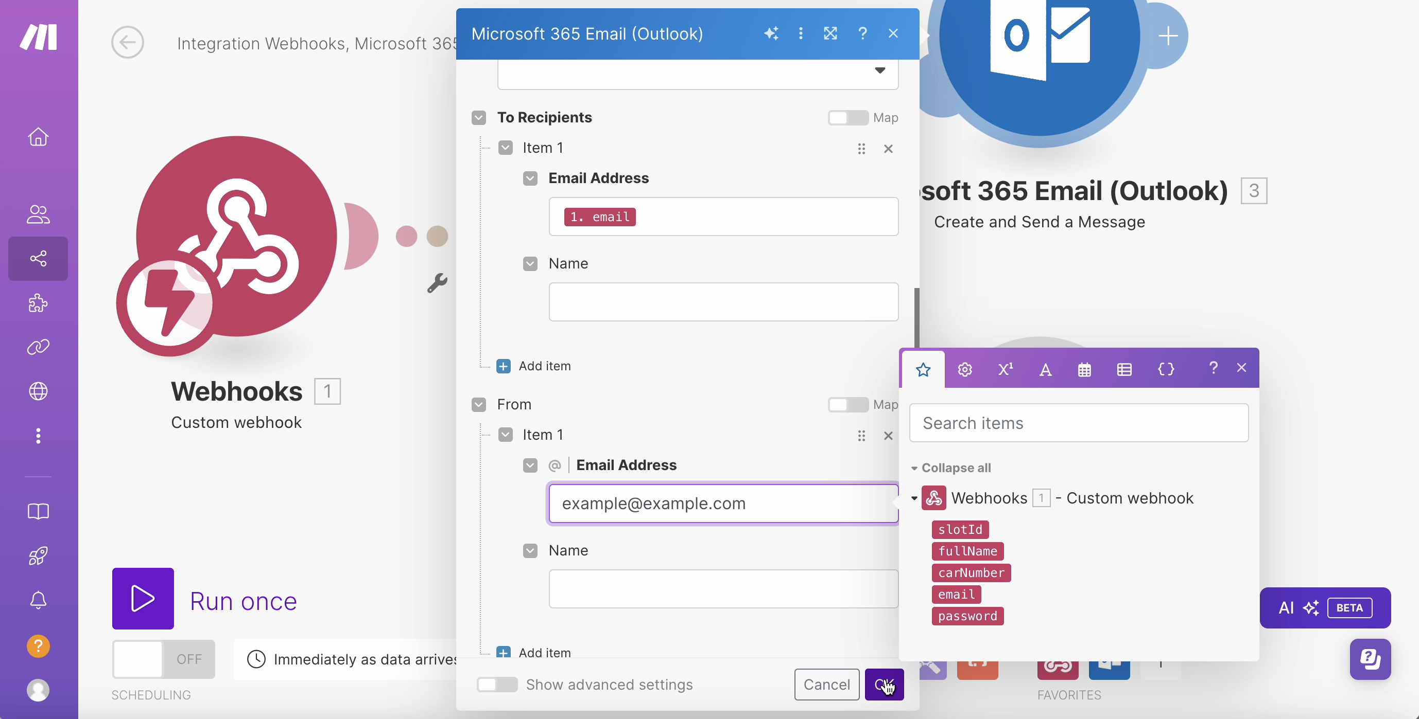This screenshot has height=719, width=1419.
Task: Click the wrench icon on connection
Action: pos(437,283)
